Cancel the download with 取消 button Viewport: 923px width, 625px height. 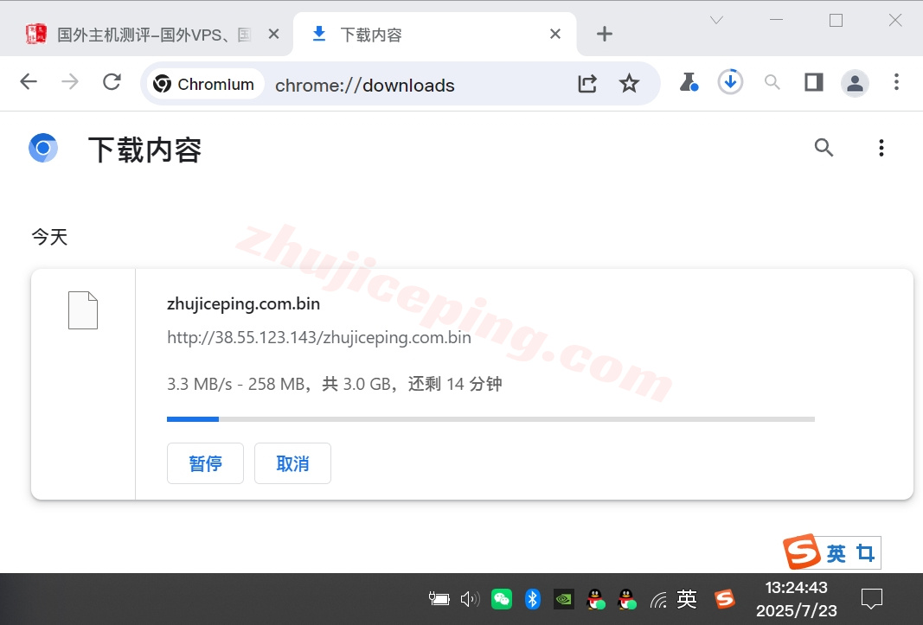pyautogui.click(x=292, y=463)
